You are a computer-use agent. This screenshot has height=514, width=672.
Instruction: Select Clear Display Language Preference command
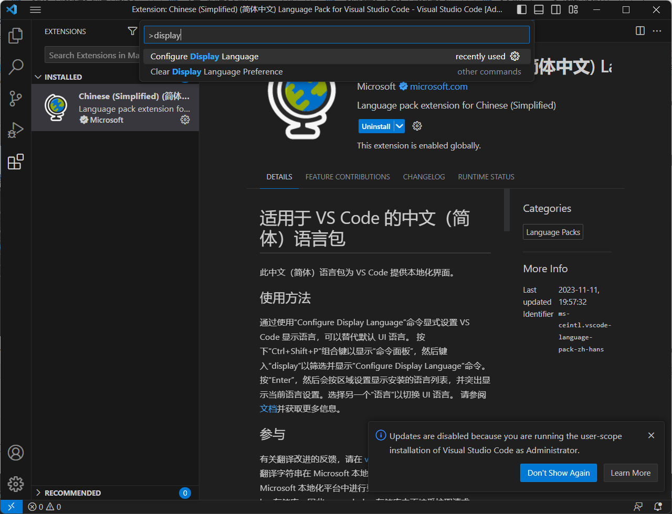pyautogui.click(x=337, y=71)
